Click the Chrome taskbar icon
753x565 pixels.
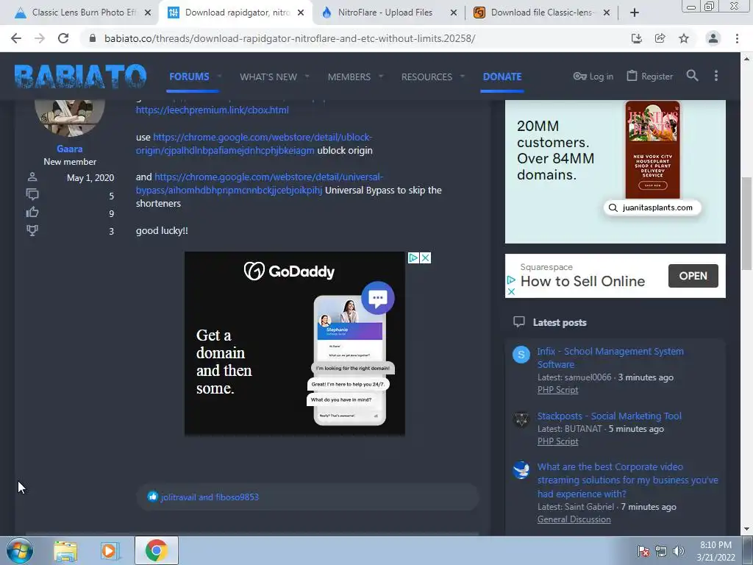pos(156,550)
